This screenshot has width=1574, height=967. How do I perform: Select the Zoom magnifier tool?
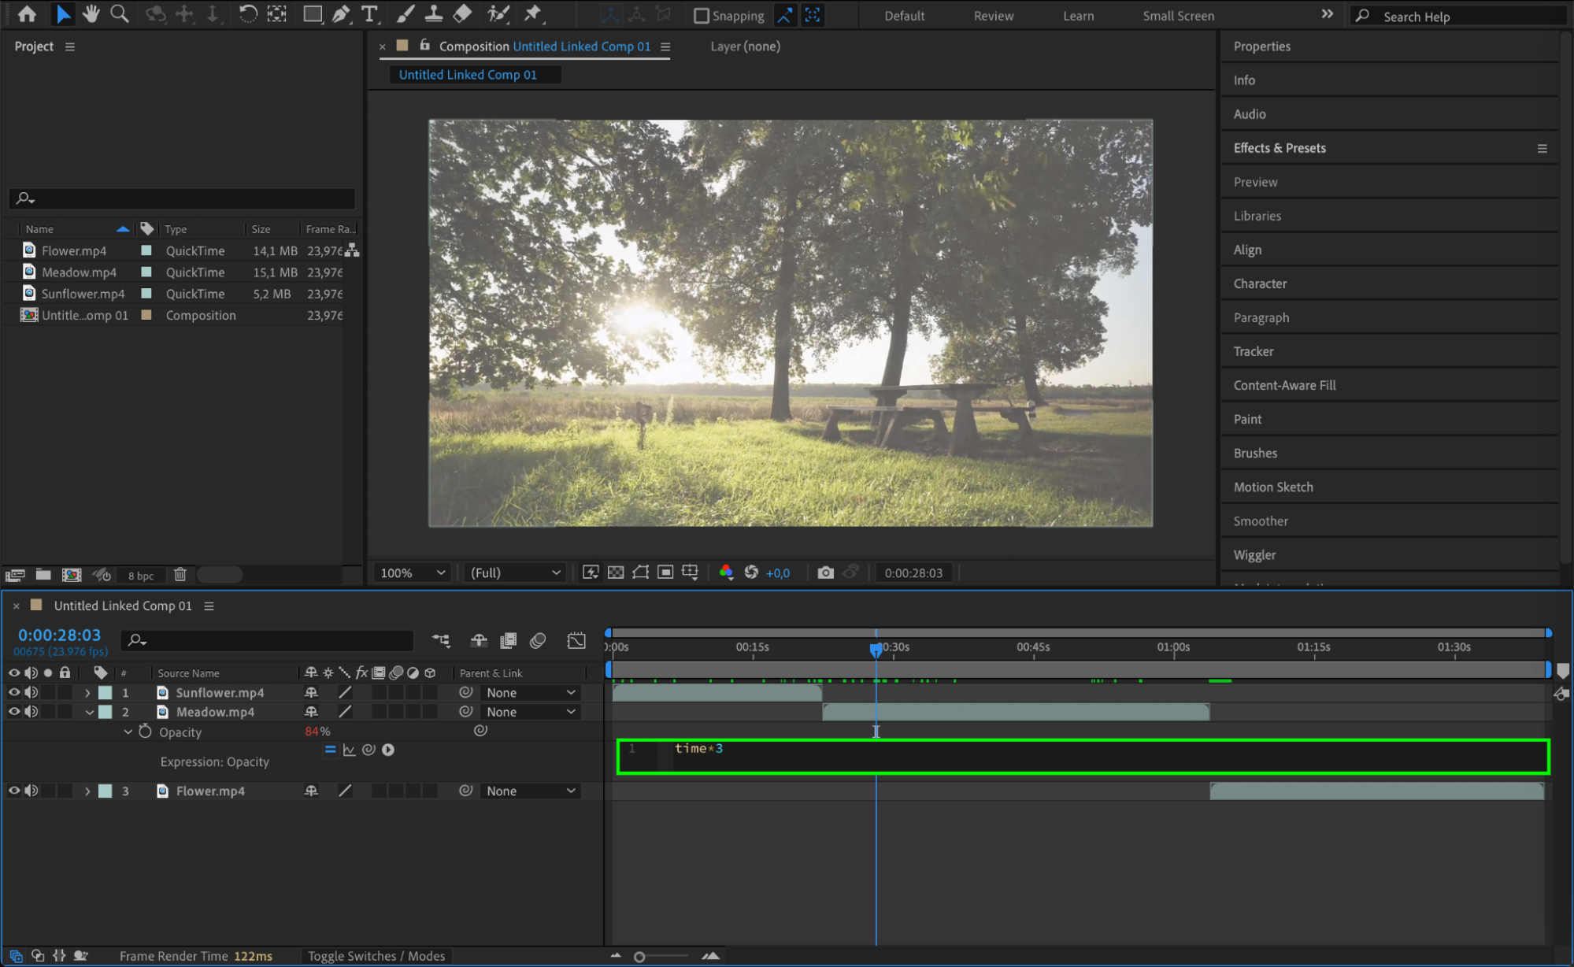coord(120,13)
